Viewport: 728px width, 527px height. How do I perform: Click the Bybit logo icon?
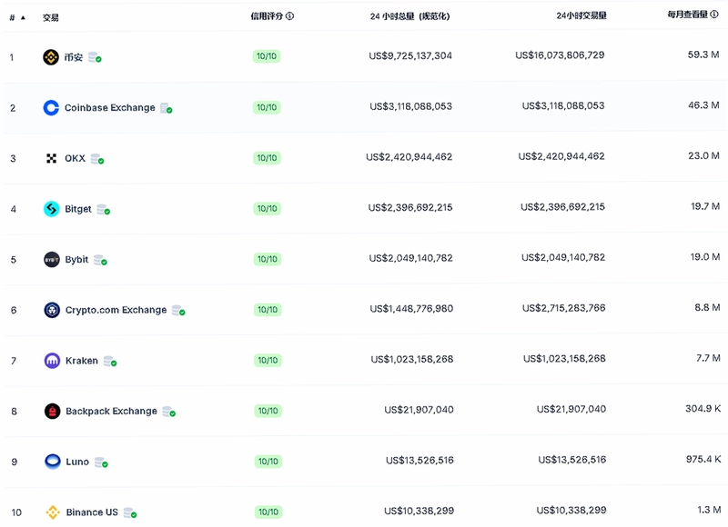point(52,260)
